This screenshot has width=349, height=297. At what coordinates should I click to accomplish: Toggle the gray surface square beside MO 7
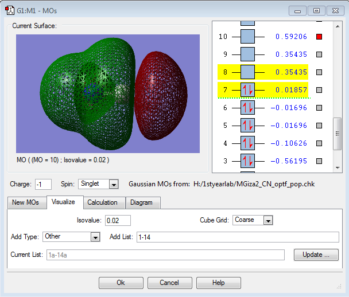320,90
